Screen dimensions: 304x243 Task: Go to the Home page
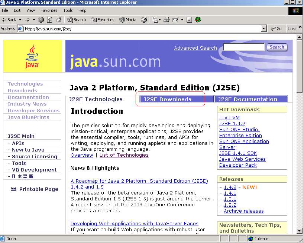59,20
